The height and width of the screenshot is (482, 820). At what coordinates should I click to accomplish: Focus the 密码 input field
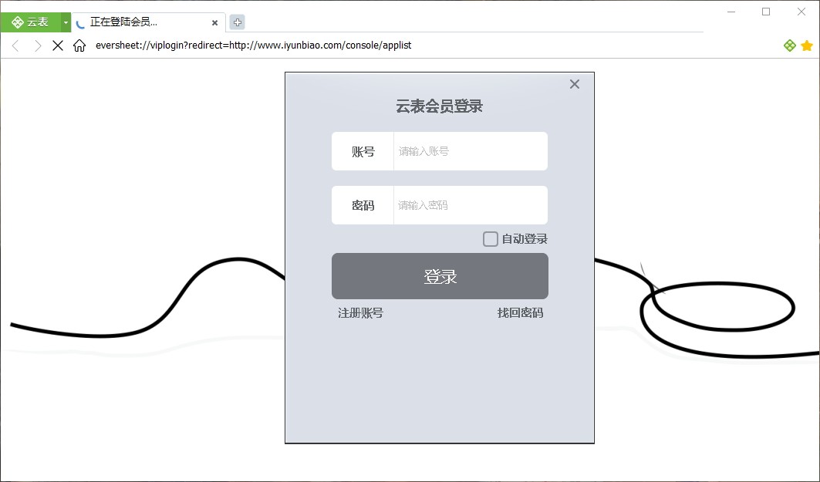click(x=470, y=205)
